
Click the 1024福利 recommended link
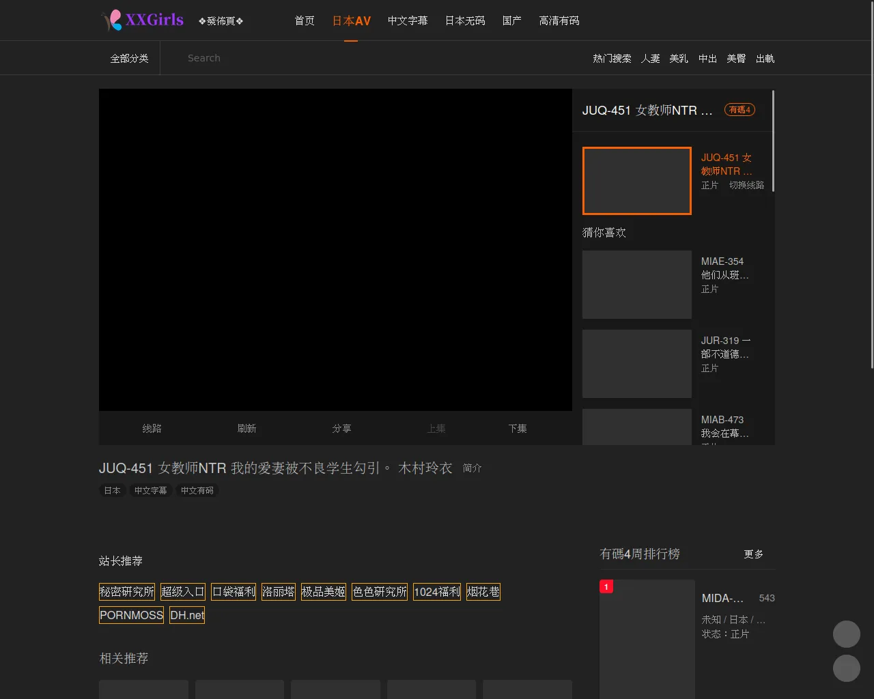tap(437, 592)
